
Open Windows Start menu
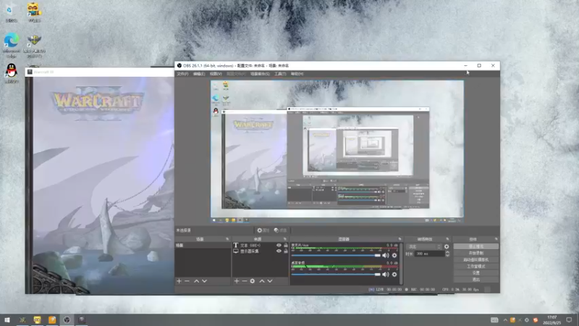(7, 319)
